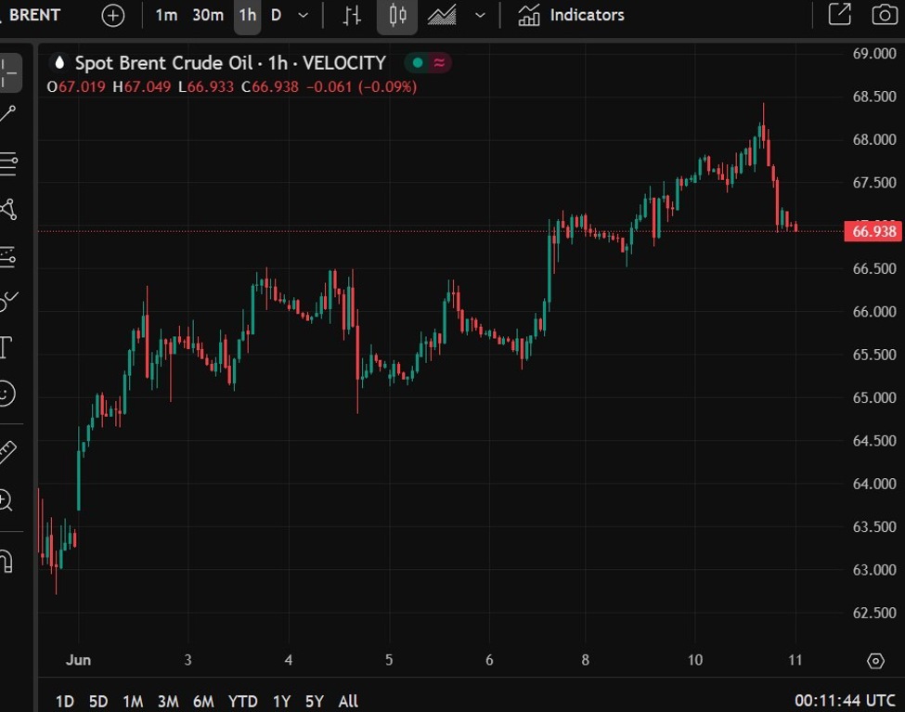This screenshot has width=905, height=712.
Task: Select the crosshair cursor tool
Action: [9, 71]
